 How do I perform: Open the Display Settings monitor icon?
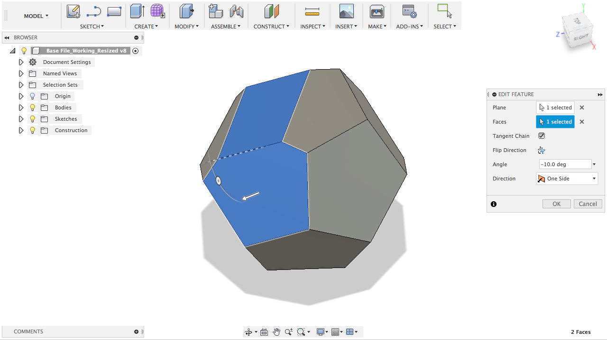[x=321, y=332]
